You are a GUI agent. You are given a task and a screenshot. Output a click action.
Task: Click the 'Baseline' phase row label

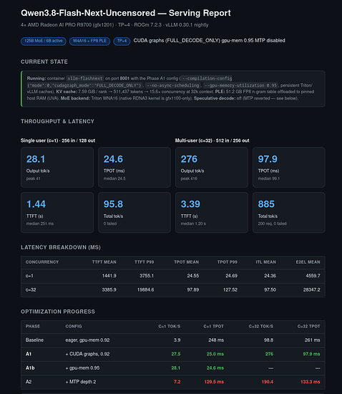(34, 340)
